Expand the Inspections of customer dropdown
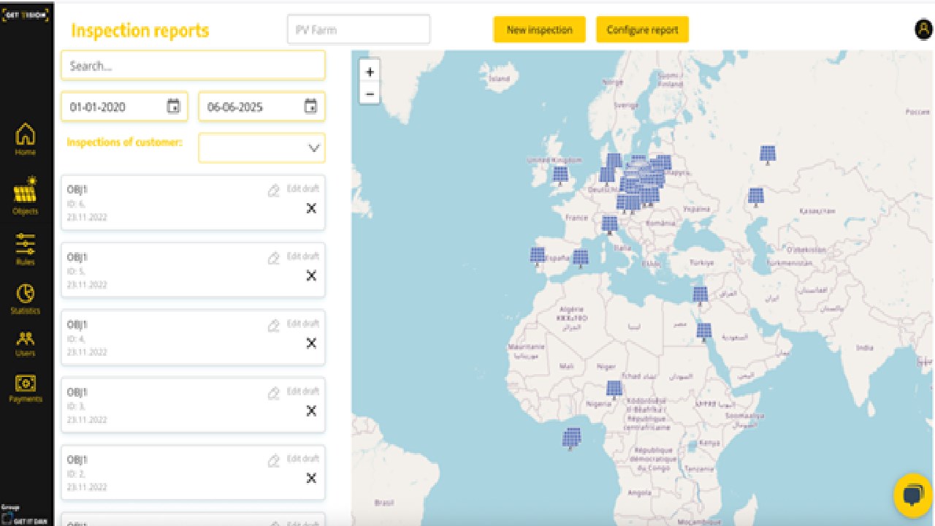Viewport: 935px width, 526px height. (262, 148)
